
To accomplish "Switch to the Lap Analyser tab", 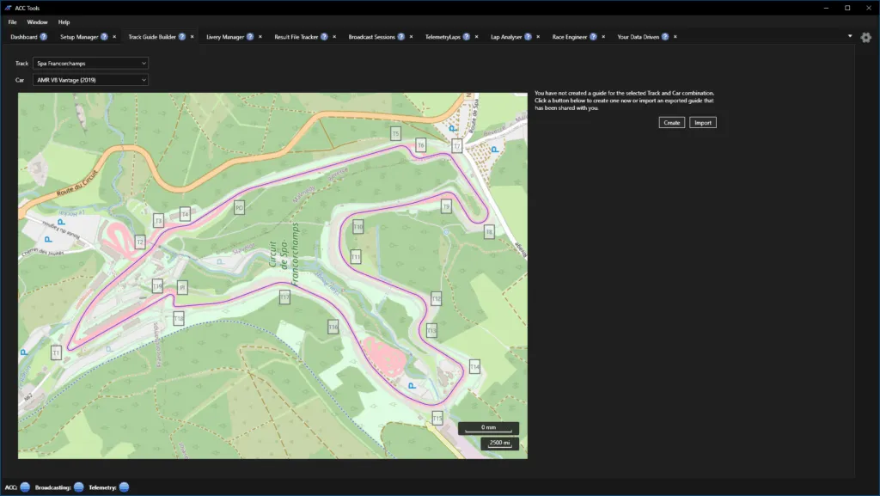I will pos(506,37).
